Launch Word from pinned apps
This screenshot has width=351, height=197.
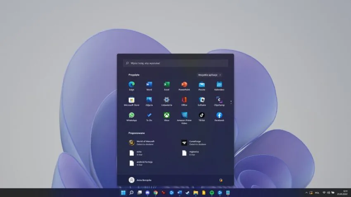point(149,86)
